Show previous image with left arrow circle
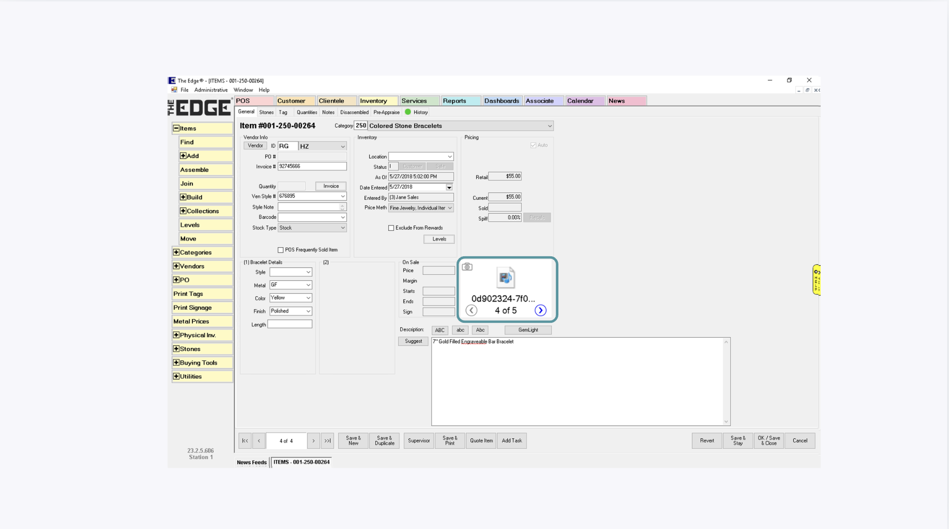 (x=471, y=310)
